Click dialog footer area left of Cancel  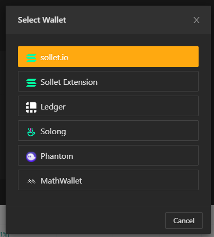86,221
